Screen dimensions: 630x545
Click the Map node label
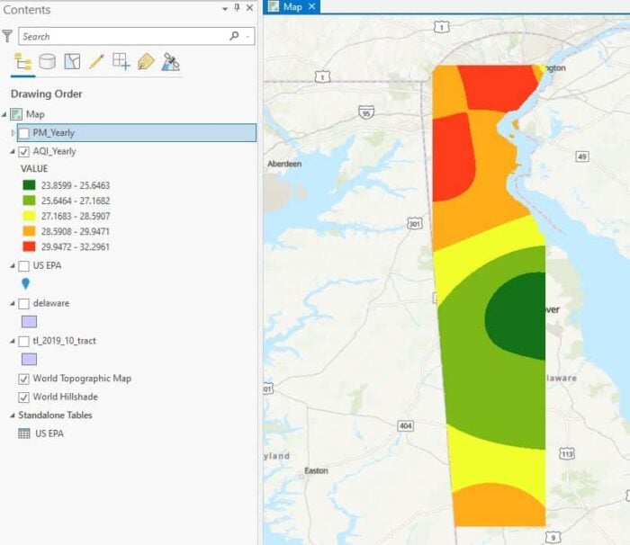pos(35,114)
